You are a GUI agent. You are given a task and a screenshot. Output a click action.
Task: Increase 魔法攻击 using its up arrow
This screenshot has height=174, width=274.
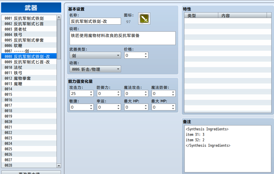point(146,92)
